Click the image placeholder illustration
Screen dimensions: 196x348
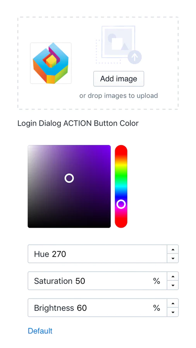119,45
